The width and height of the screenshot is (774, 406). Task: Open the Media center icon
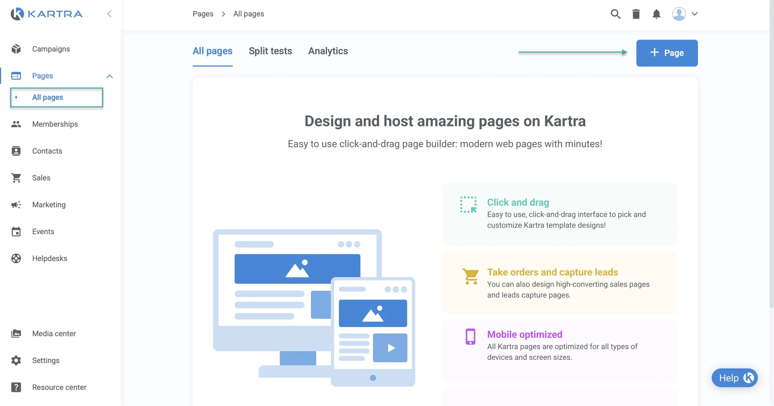(16, 333)
